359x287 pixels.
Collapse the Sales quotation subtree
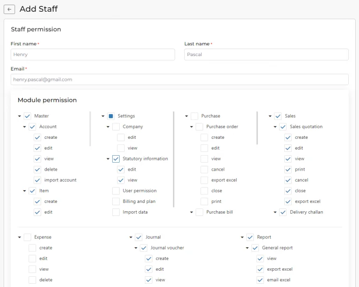(275, 127)
